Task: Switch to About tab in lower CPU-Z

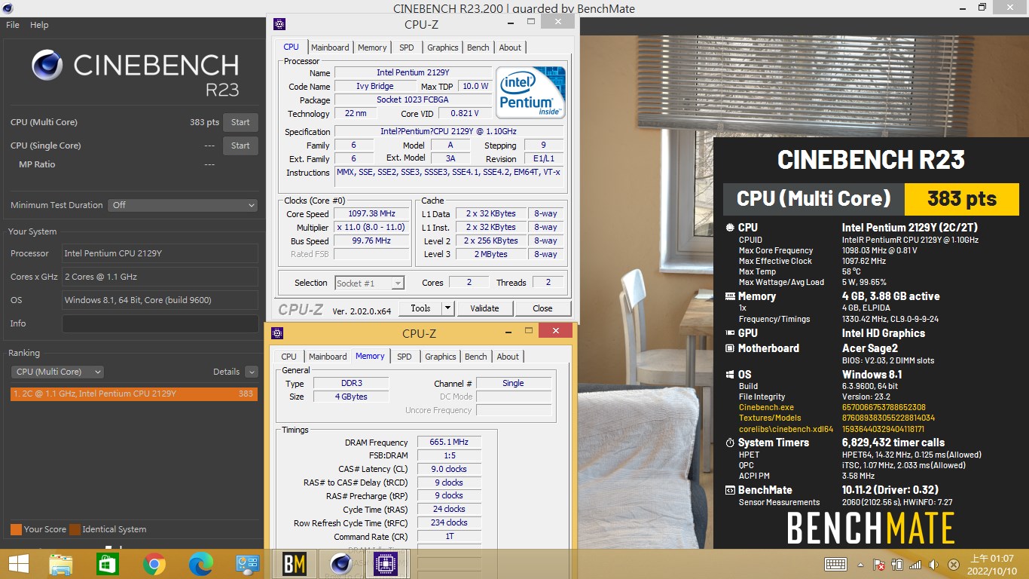Action: click(x=508, y=357)
